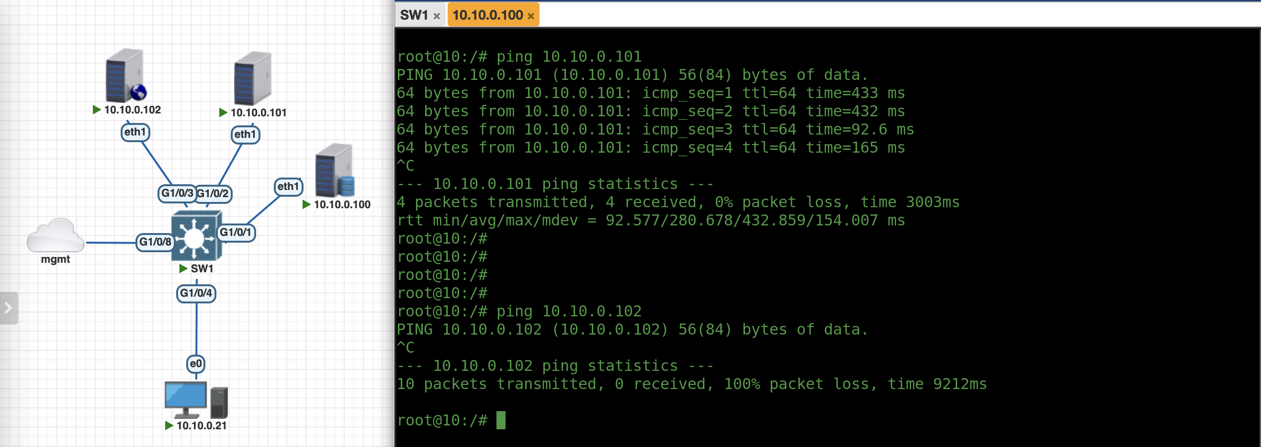Click eth1 label below 10.10.0.102 server
1261x447 pixels.
(x=135, y=132)
